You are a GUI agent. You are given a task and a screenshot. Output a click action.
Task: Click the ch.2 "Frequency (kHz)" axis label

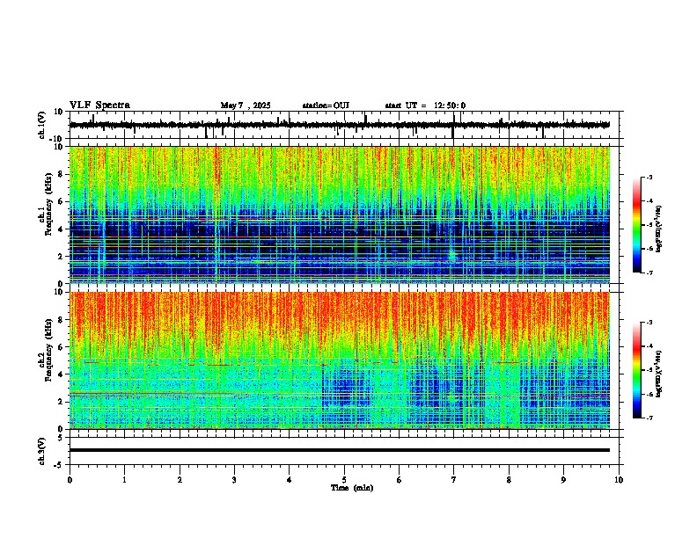coord(48,350)
